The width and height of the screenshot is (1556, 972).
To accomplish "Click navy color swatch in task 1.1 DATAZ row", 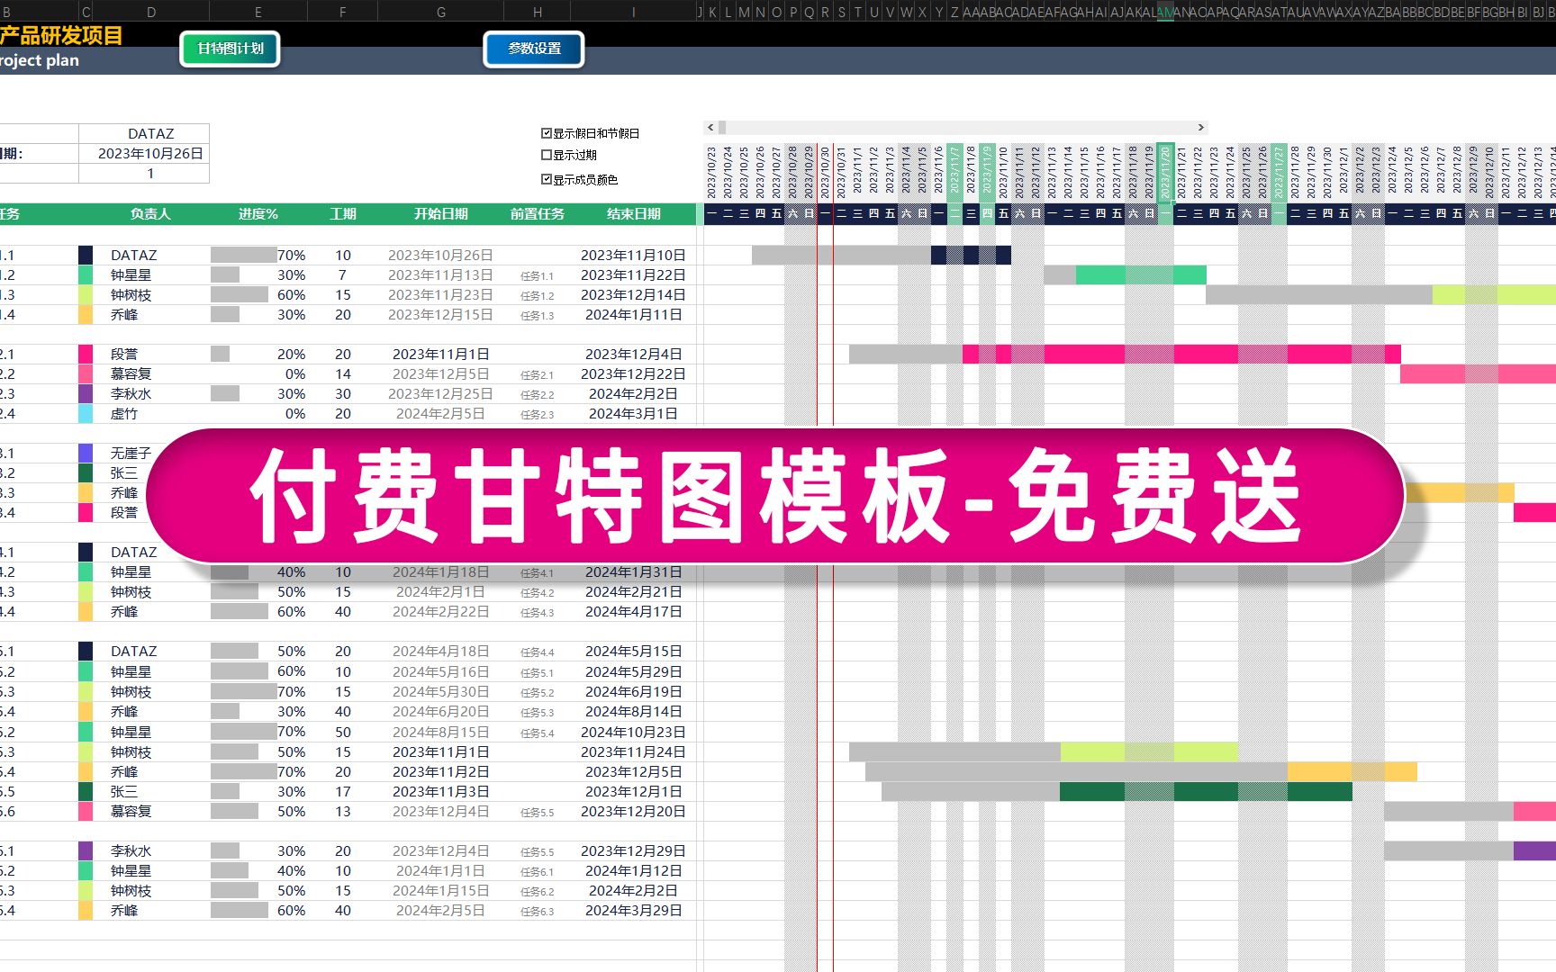I will tap(86, 256).
